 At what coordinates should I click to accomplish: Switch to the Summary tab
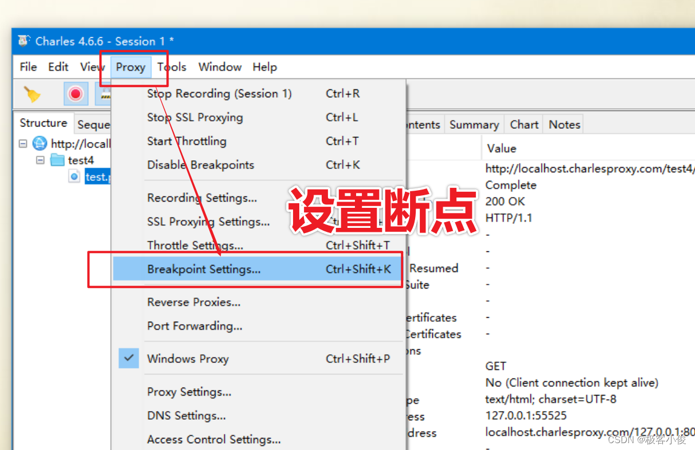(474, 124)
